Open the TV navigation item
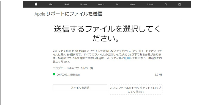This screenshot has height=106, width=210. pos(117,4)
